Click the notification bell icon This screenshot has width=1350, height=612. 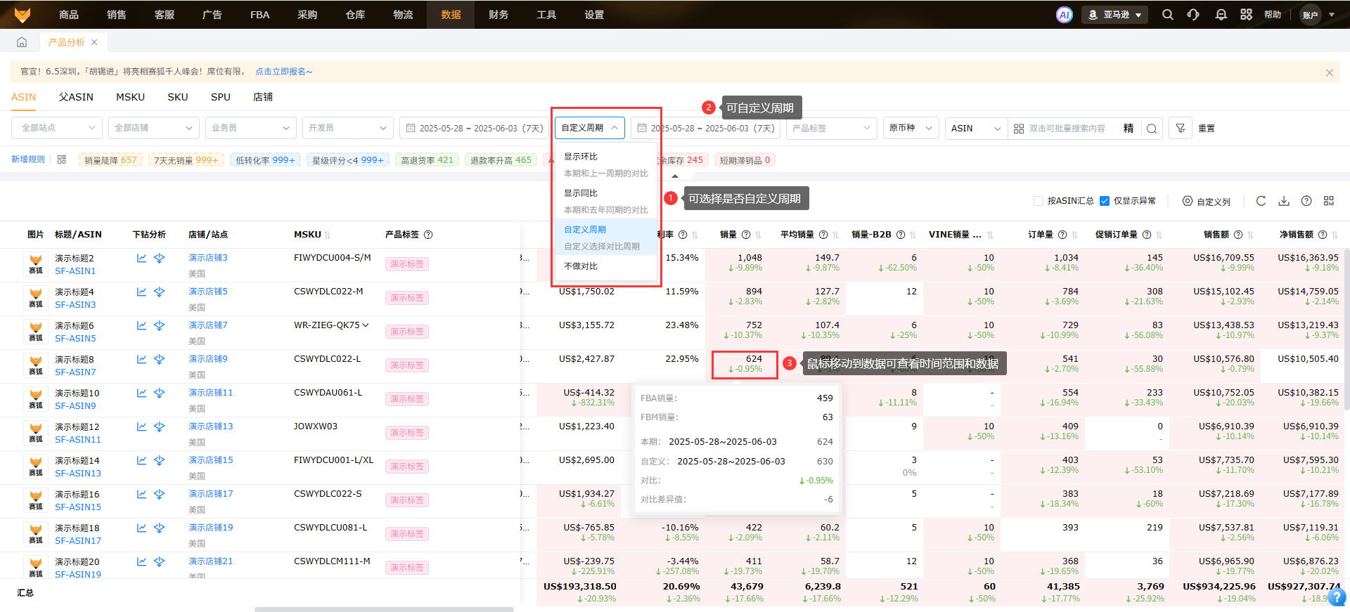pyautogui.click(x=1221, y=15)
